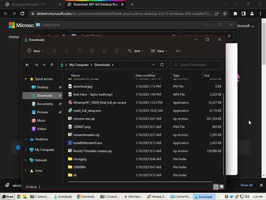Click Chrome icon in taskbar quick launch
This screenshot has height=200, width=266.
pyautogui.click(x=19, y=197)
